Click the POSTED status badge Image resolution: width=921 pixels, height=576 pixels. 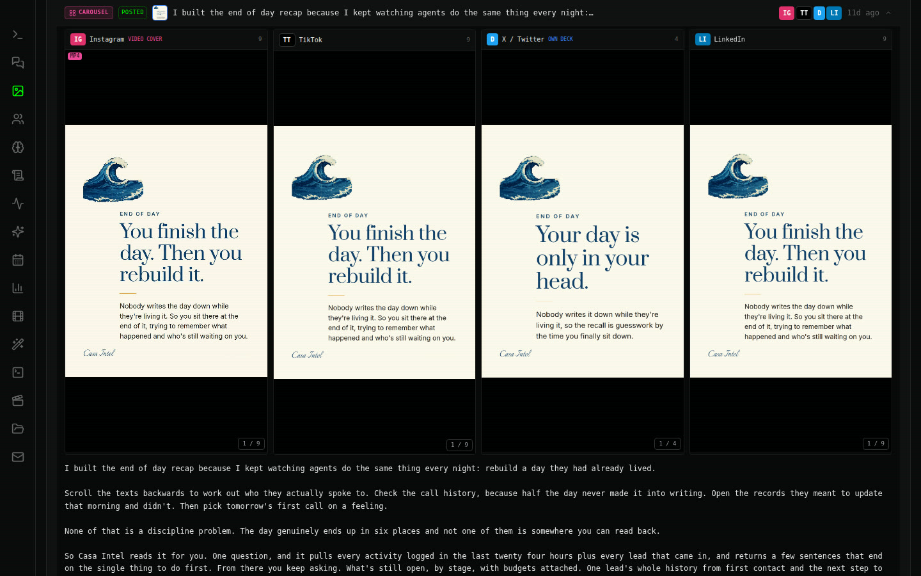pos(132,12)
